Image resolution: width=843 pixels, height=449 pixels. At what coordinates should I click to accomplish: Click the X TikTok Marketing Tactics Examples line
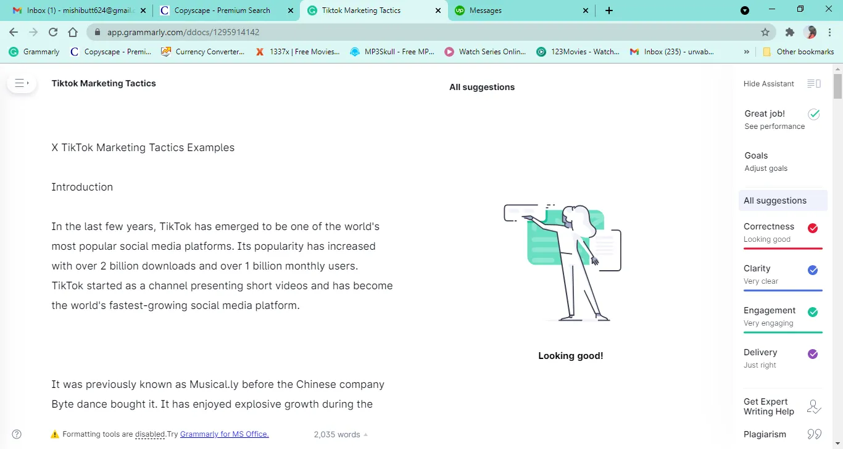(143, 147)
